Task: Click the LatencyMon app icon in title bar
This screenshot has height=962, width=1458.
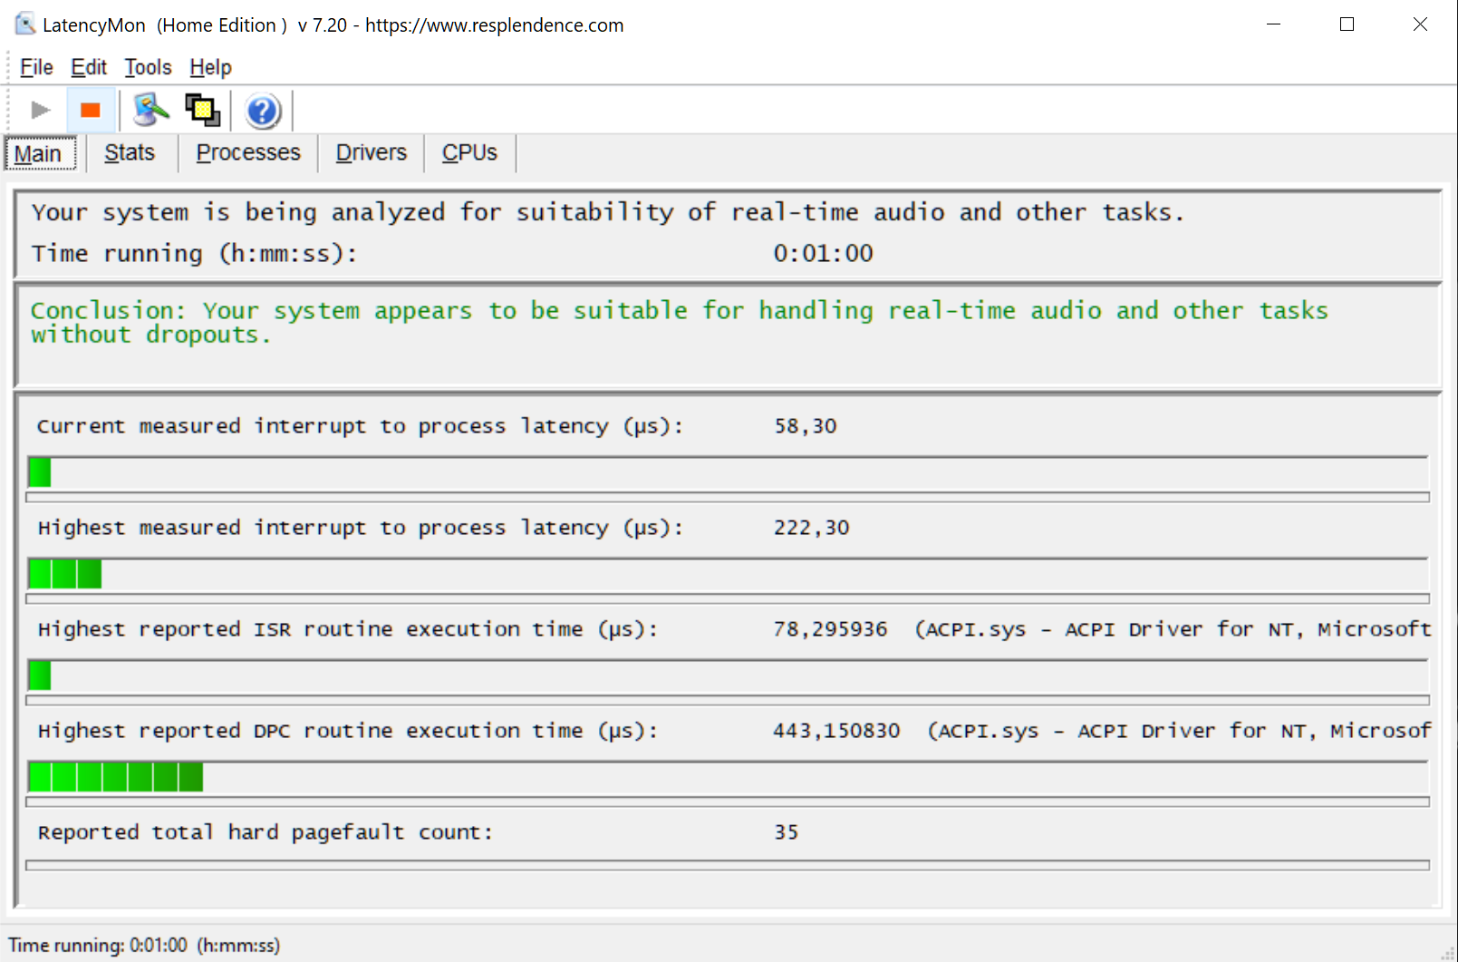Action: (x=24, y=24)
